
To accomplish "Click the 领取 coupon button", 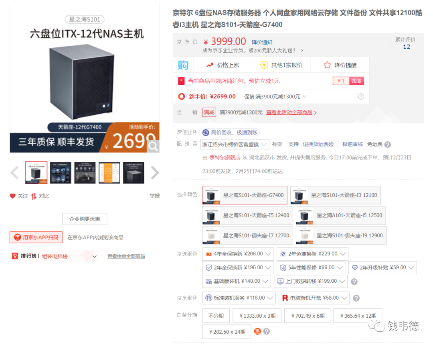I will coord(356,81).
